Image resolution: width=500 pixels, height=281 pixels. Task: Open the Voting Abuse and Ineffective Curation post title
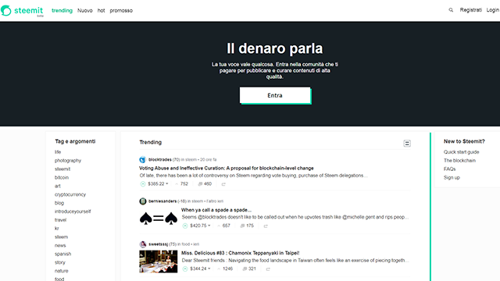pos(227,168)
